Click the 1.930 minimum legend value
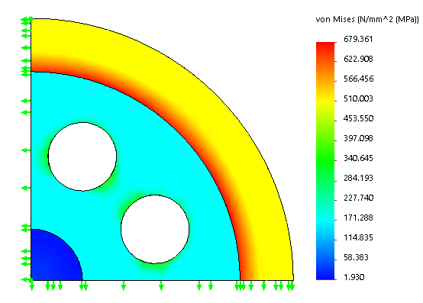 [x=354, y=277]
